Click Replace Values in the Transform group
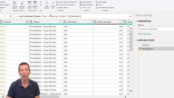Image resolution: width=174 pixels, height=98 pixels. (62, 8)
